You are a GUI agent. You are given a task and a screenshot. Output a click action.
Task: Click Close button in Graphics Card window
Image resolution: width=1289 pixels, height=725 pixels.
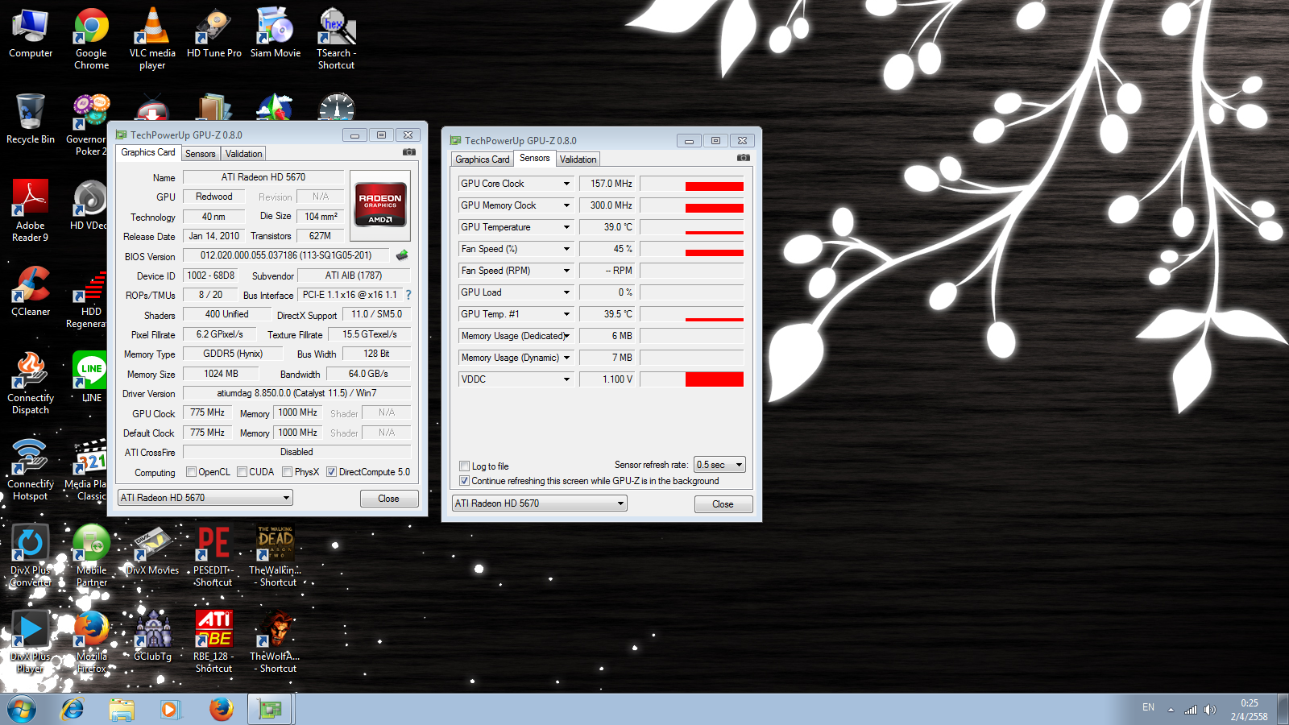pos(389,499)
